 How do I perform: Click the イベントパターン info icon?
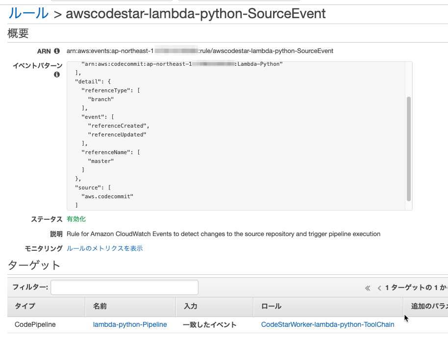[x=57, y=75]
